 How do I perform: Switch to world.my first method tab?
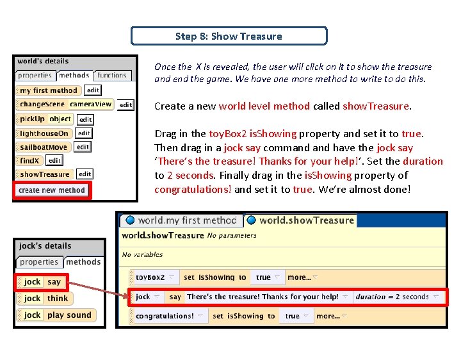[x=182, y=220]
